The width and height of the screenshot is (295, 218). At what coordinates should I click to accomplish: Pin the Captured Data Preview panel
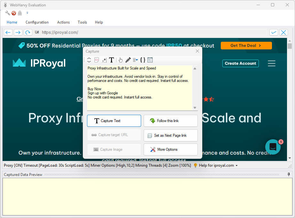(x=289, y=174)
